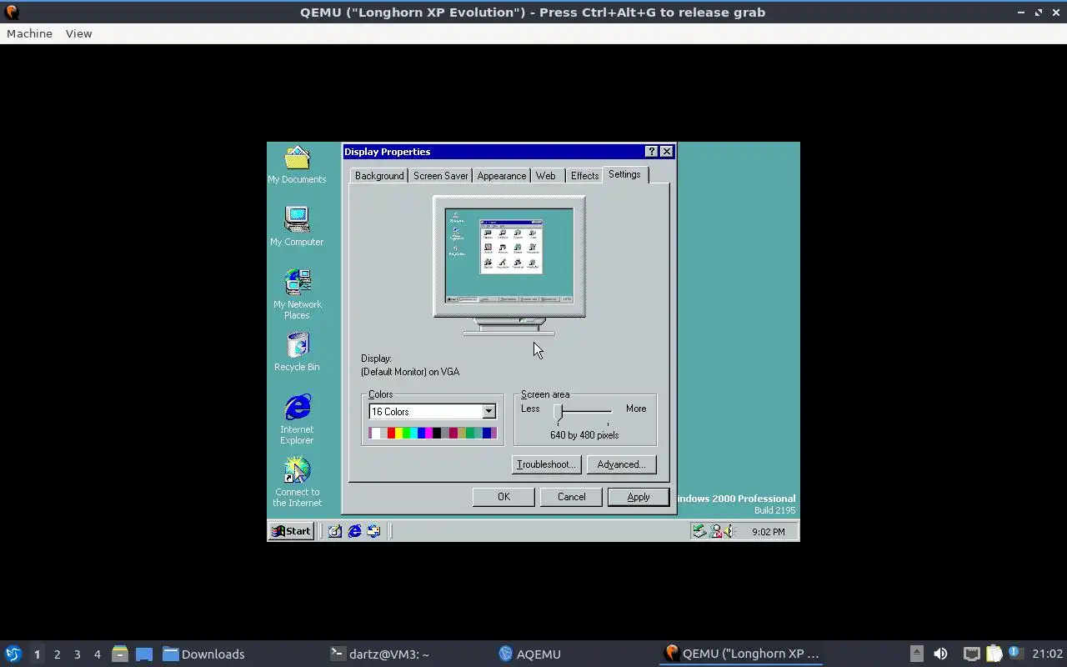This screenshot has height=667, width=1067.
Task: Click host clipboard manager icon
Action: (x=994, y=654)
